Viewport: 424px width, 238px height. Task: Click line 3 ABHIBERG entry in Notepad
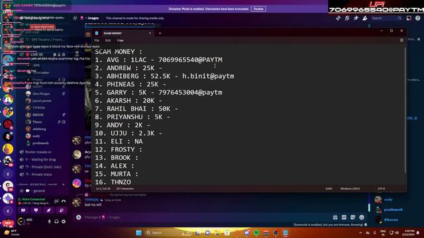click(164, 76)
